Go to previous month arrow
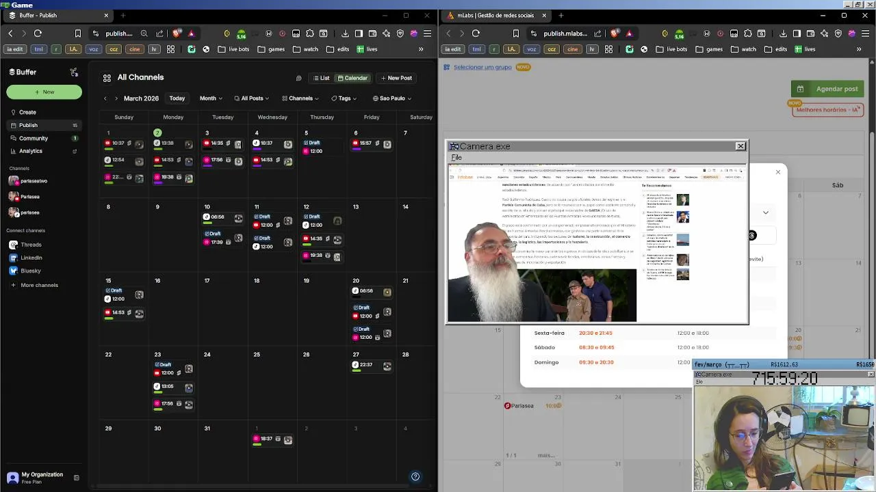876x492 pixels. click(105, 98)
